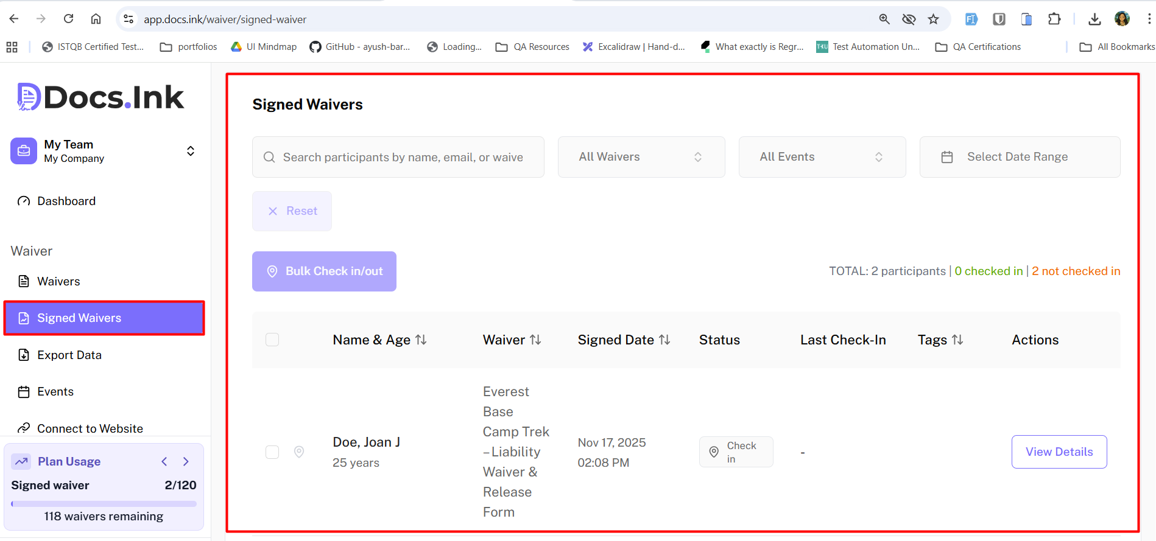Viewport: 1156px width, 541px height.
Task: Show previous Plan Usage item
Action: [164, 462]
